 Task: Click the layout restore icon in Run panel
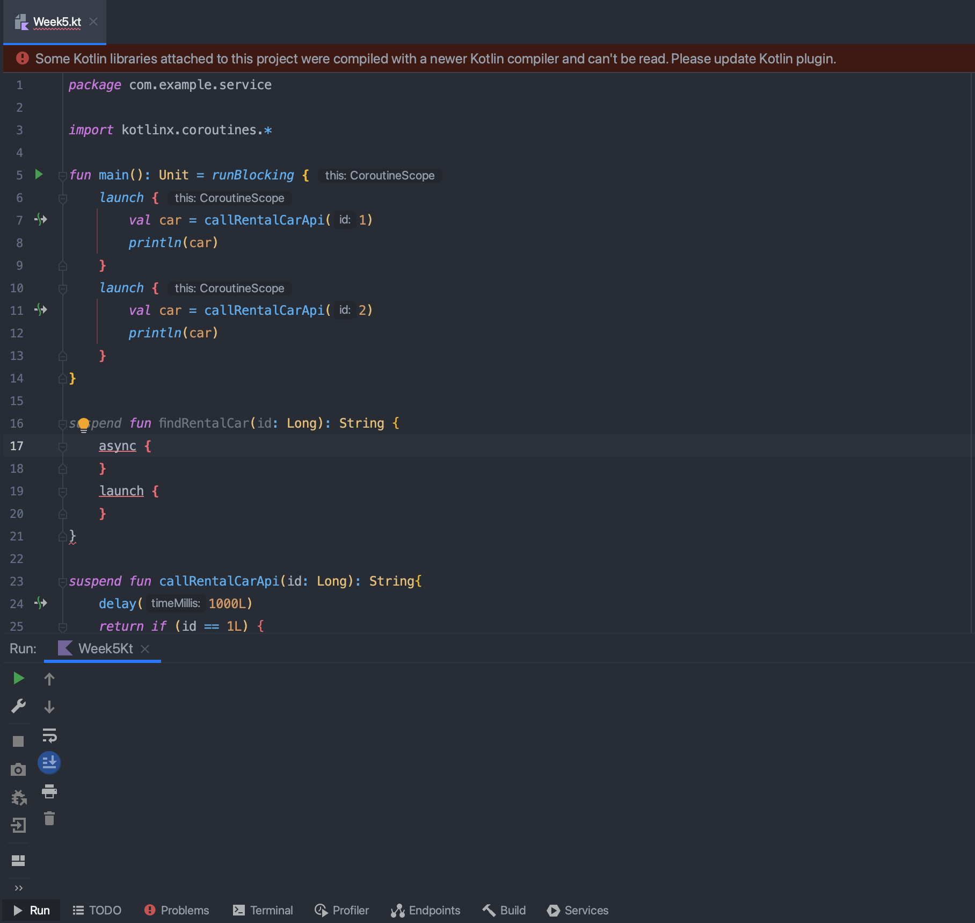pyautogui.click(x=18, y=861)
